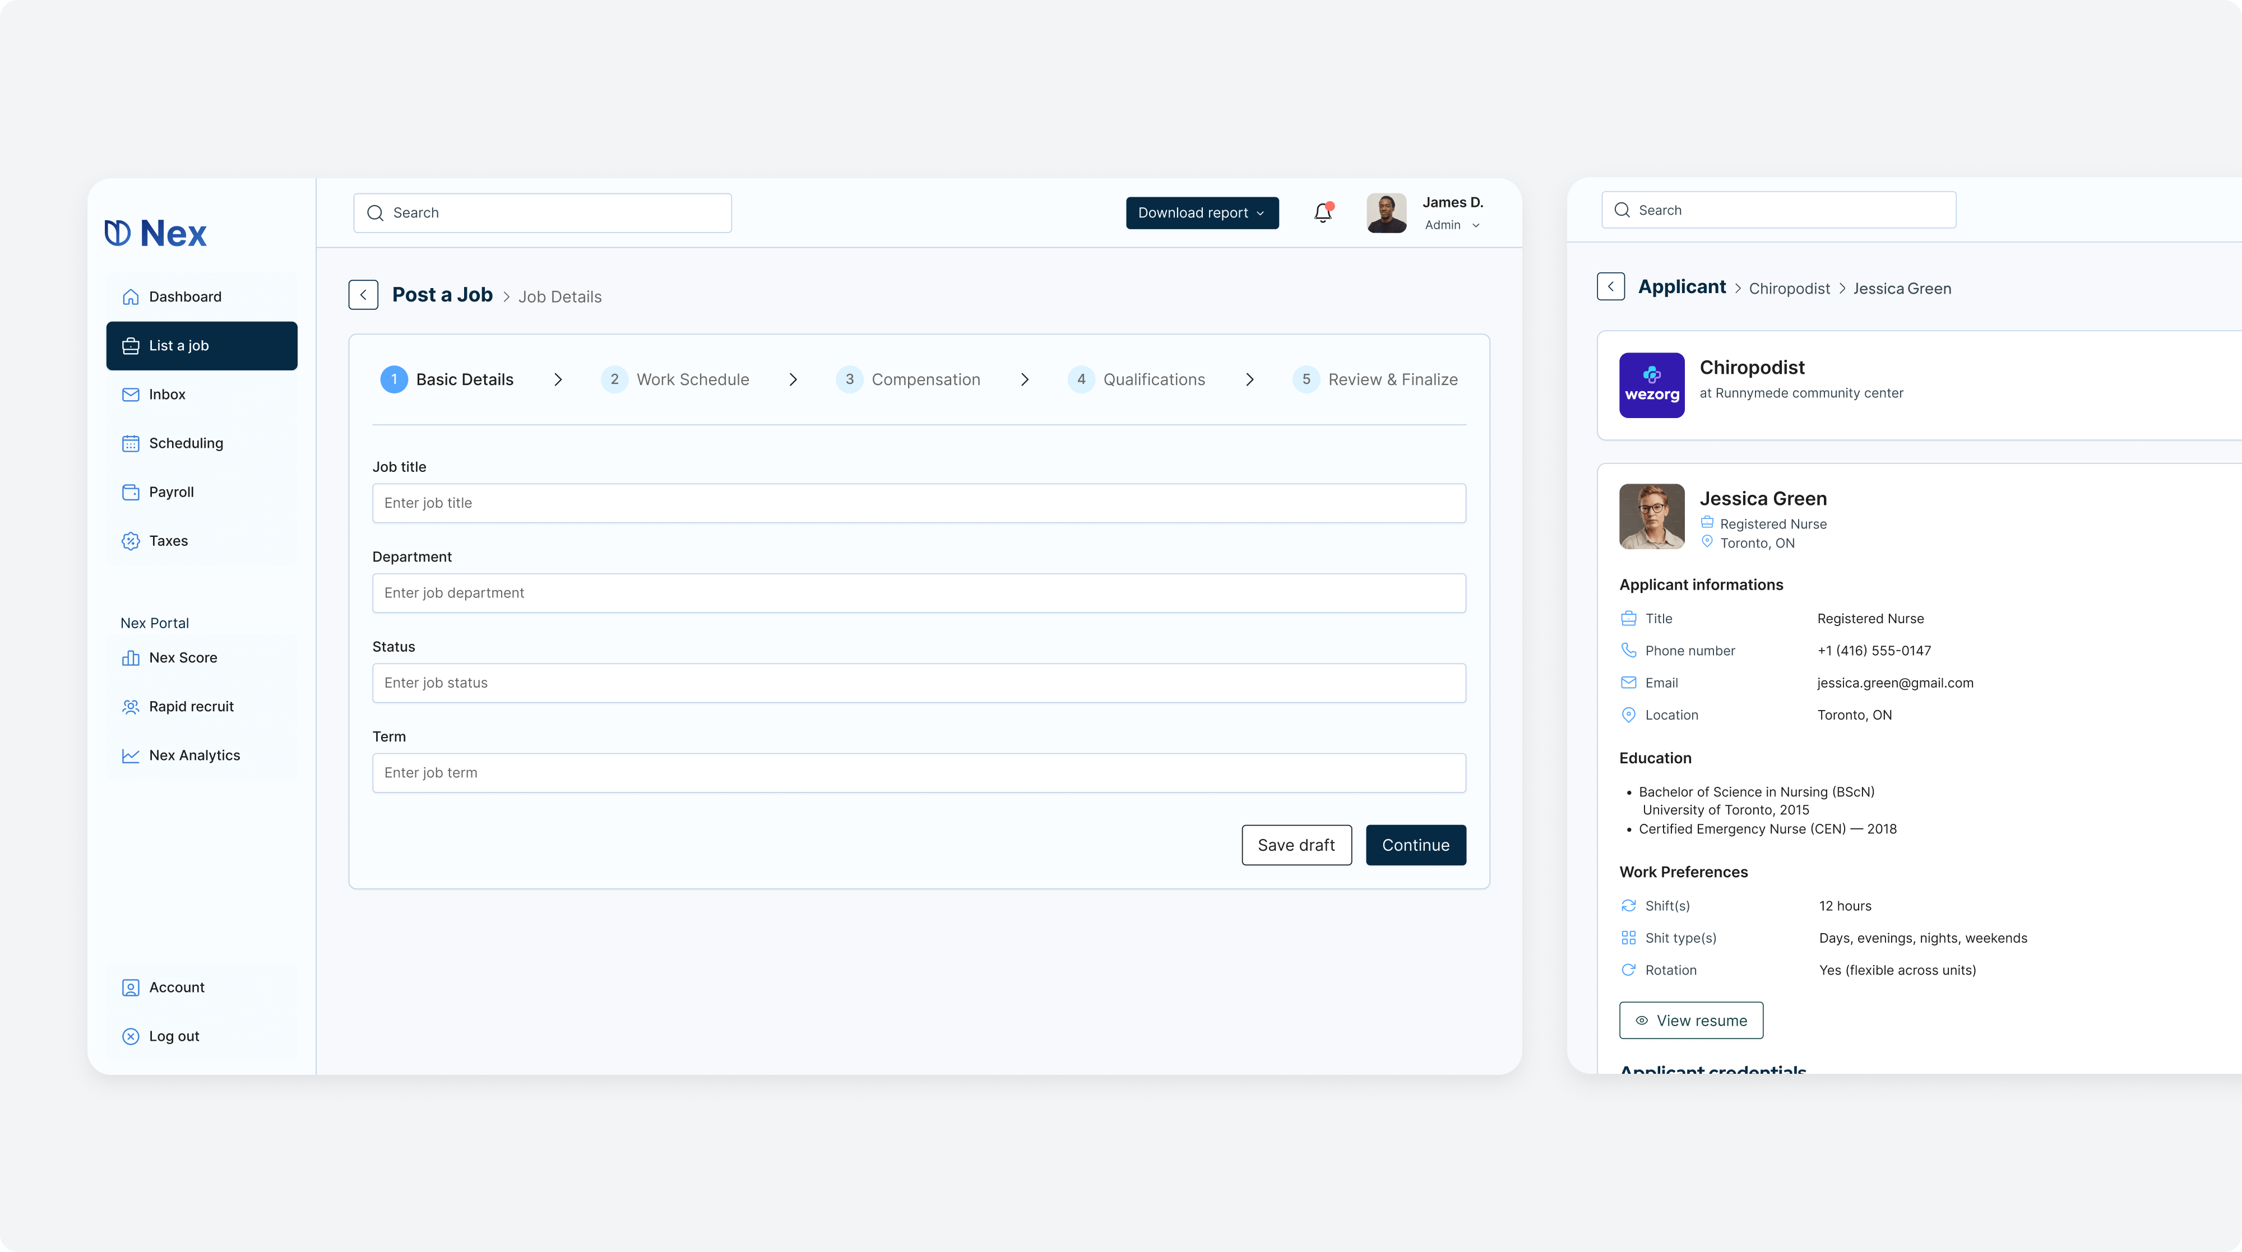Open Jessica Green's resume via View resume
The height and width of the screenshot is (1252, 2242).
[x=1690, y=1019]
